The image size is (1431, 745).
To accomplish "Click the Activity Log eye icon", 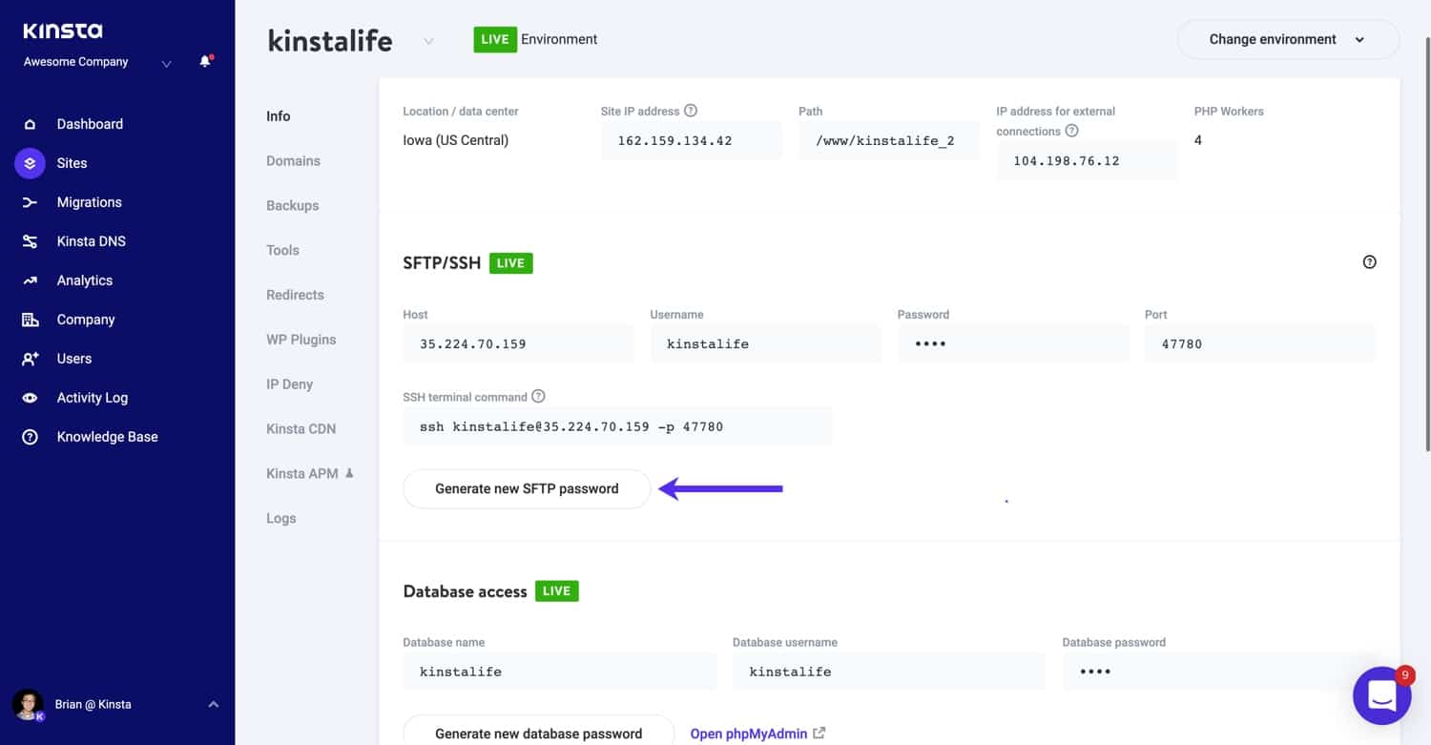I will [30, 398].
